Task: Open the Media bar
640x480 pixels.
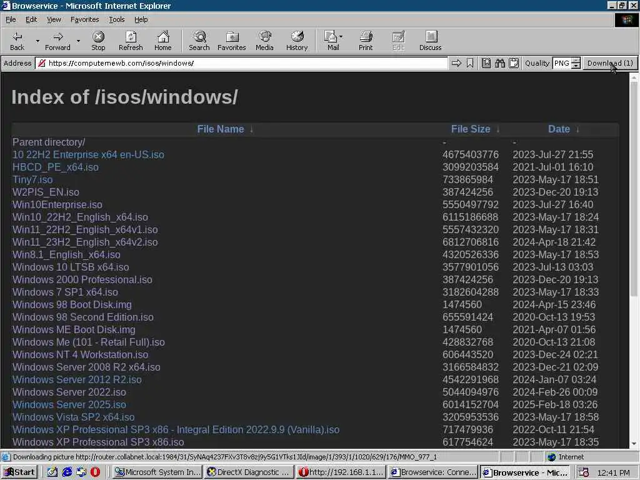Action: [x=264, y=41]
